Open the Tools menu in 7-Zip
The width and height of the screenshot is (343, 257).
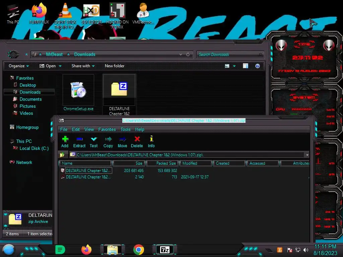[125, 130]
